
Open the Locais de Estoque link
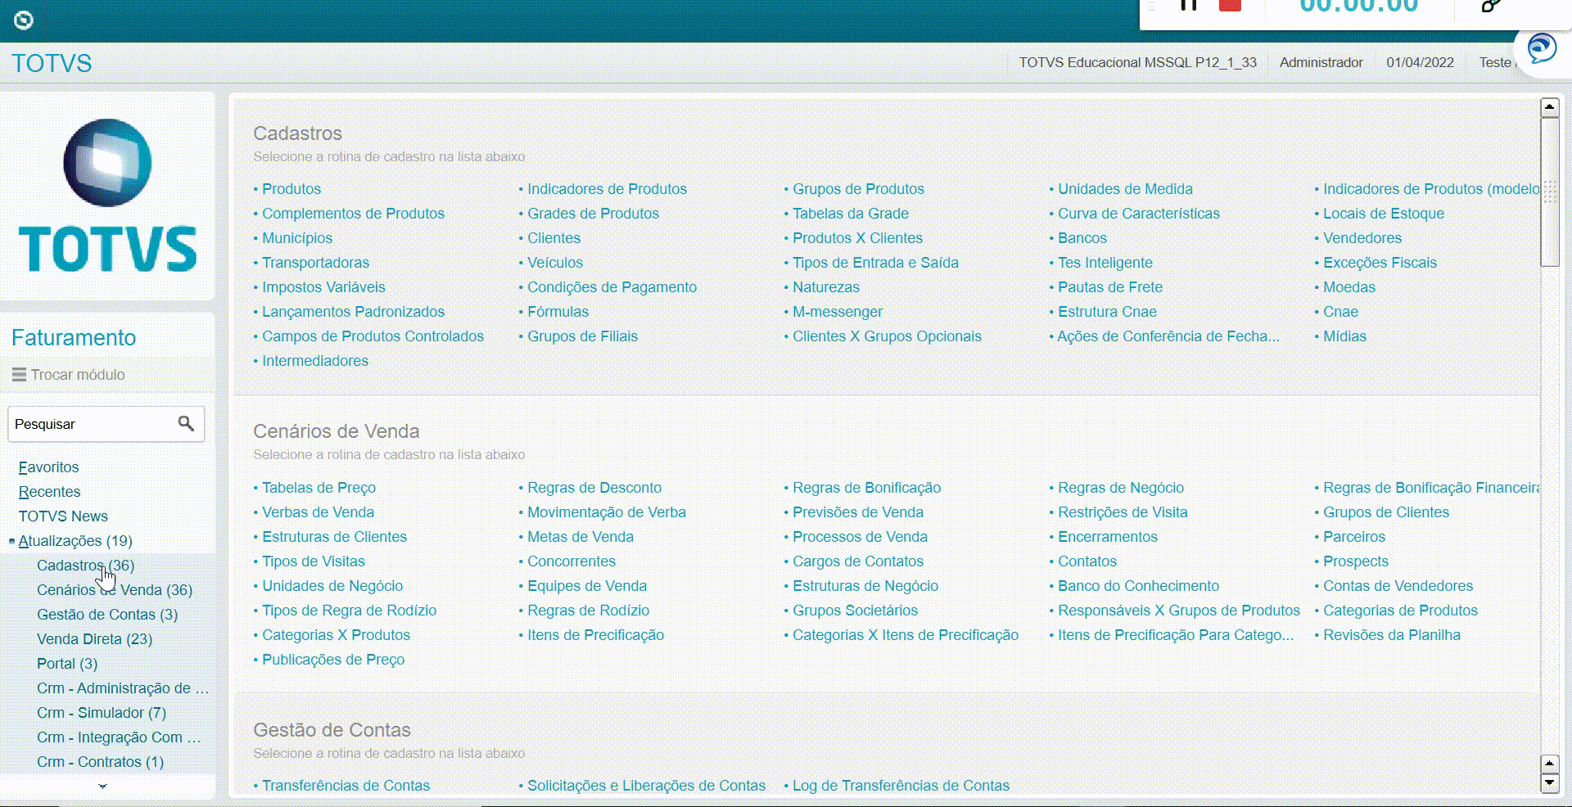[1384, 214]
